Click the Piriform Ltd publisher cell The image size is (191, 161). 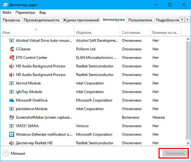(x=86, y=49)
